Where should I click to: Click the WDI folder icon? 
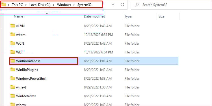pyautogui.click(x=12, y=52)
